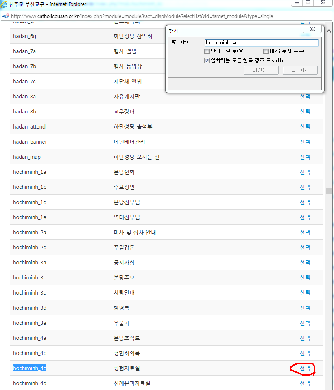Click the page favicon beside the URL
The image size is (334, 390).
(x=5, y=16)
